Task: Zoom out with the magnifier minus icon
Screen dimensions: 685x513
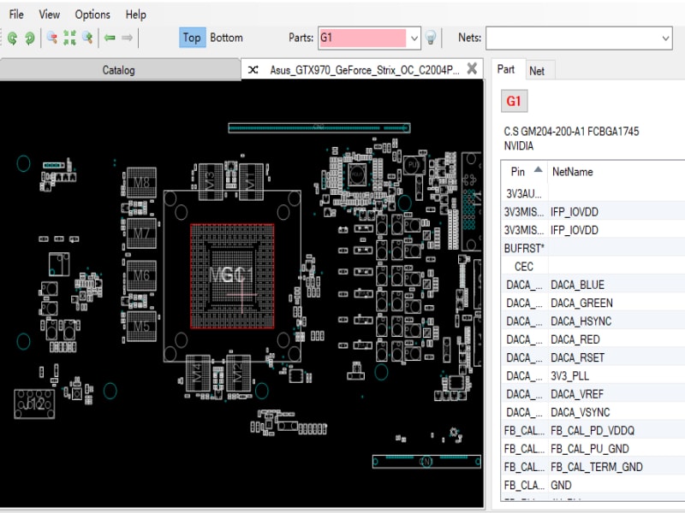Action: point(52,38)
